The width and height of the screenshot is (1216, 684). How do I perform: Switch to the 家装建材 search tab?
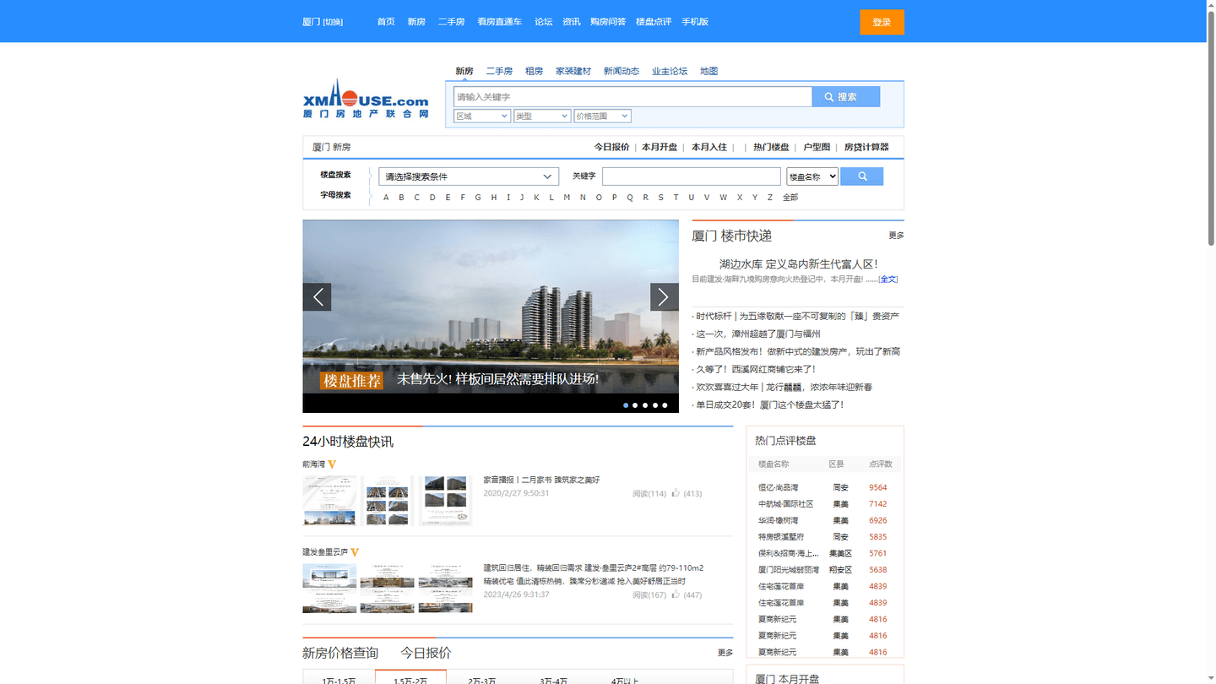tap(573, 71)
